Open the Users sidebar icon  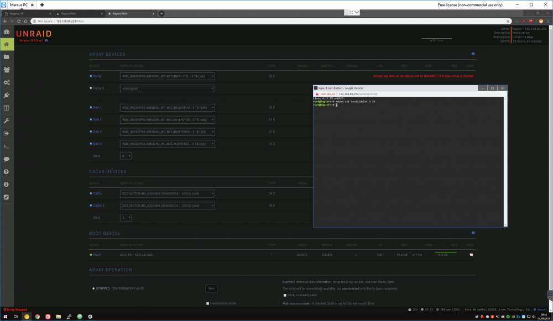pos(7,70)
